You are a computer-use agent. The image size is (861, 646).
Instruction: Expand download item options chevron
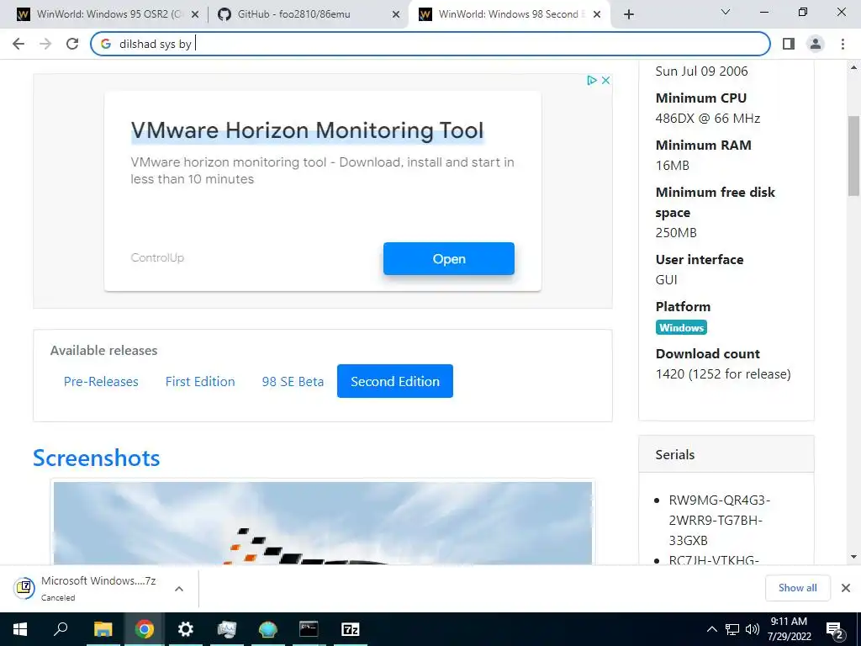[x=178, y=588]
